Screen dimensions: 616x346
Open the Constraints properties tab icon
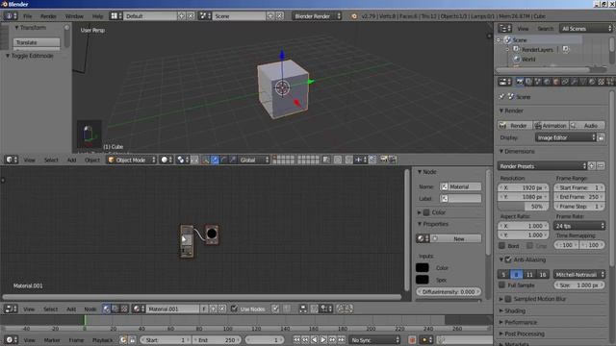point(565,82)
